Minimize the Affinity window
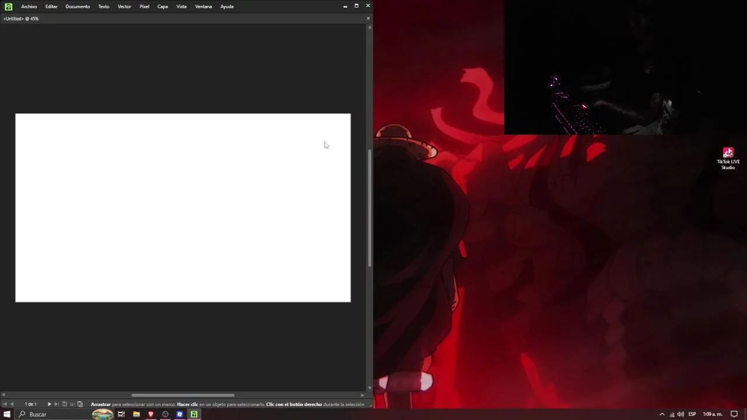 pyautogui.click(x=345, y=6)
